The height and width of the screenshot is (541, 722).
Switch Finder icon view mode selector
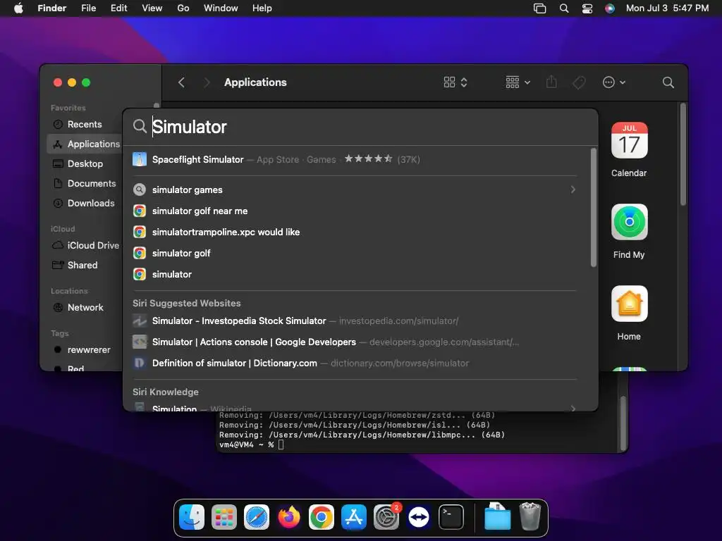(x=455, y=82)
